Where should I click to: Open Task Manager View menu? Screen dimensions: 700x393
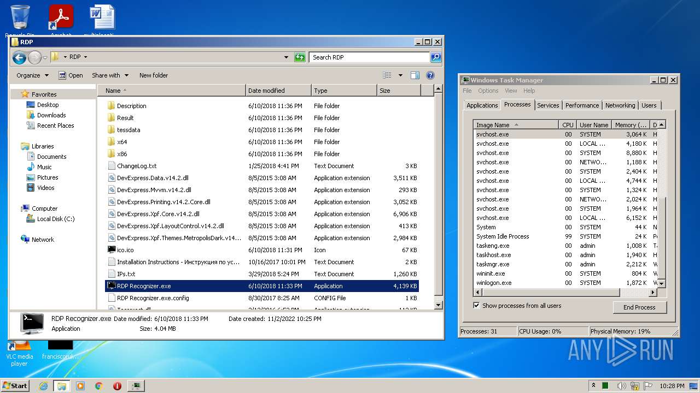511,91
